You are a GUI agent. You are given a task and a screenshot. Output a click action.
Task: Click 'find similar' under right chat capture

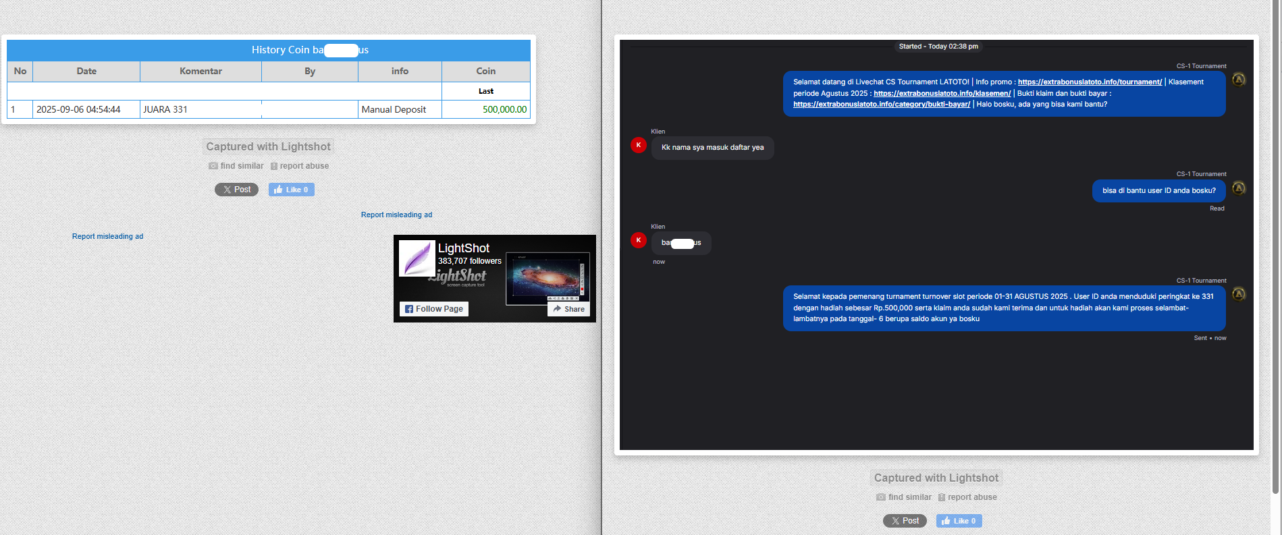tap(910, 497)
